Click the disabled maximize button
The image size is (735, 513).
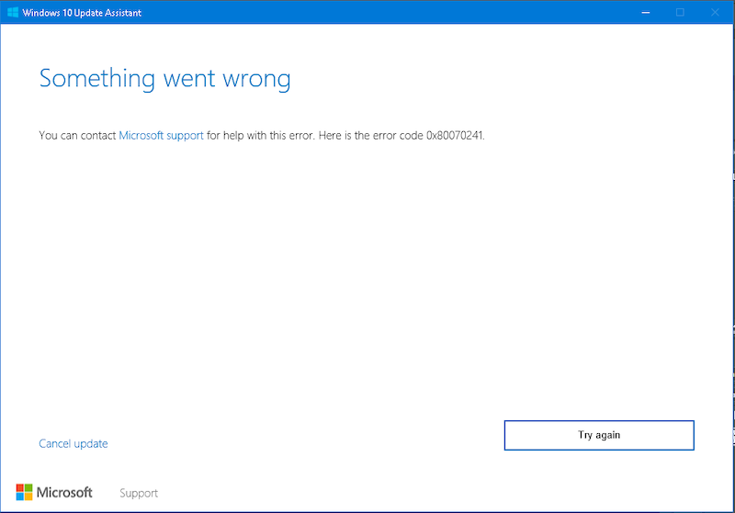click(x=680, y=12)
